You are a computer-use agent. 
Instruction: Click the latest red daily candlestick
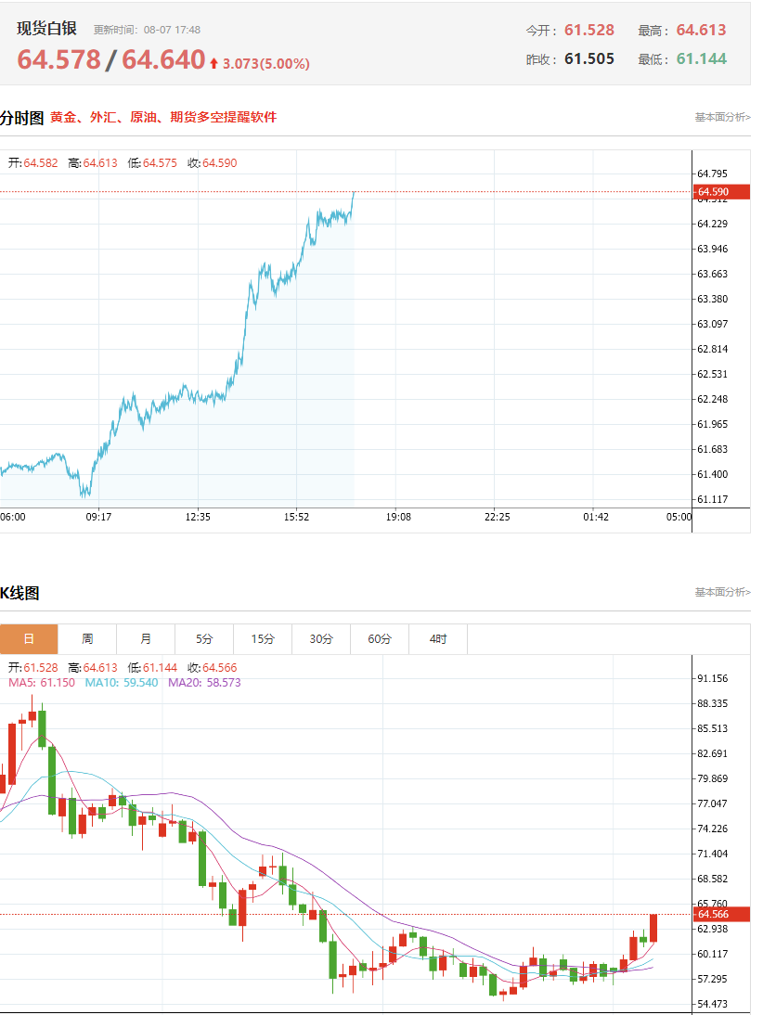[x=653, y=928]
